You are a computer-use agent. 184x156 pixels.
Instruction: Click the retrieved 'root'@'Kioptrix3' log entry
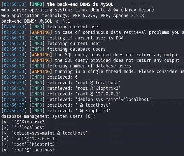[61, 88]
